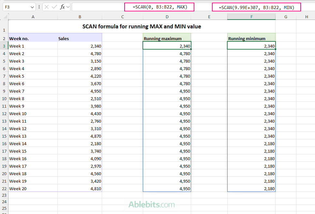The width and height of the screenshot is (315, 214).
Task: Click the Select All corner triangle
Action: click(x=6, y=17)
